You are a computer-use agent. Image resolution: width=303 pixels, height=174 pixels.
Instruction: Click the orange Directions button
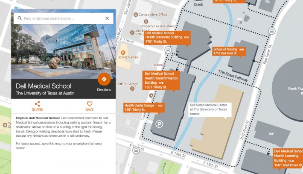[104, 80]
